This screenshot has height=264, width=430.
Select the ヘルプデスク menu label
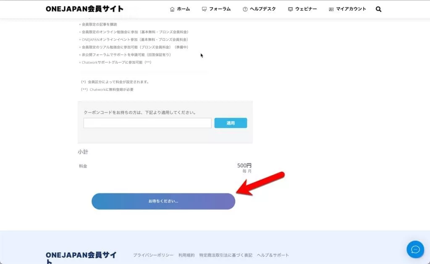tap(262, 9)
